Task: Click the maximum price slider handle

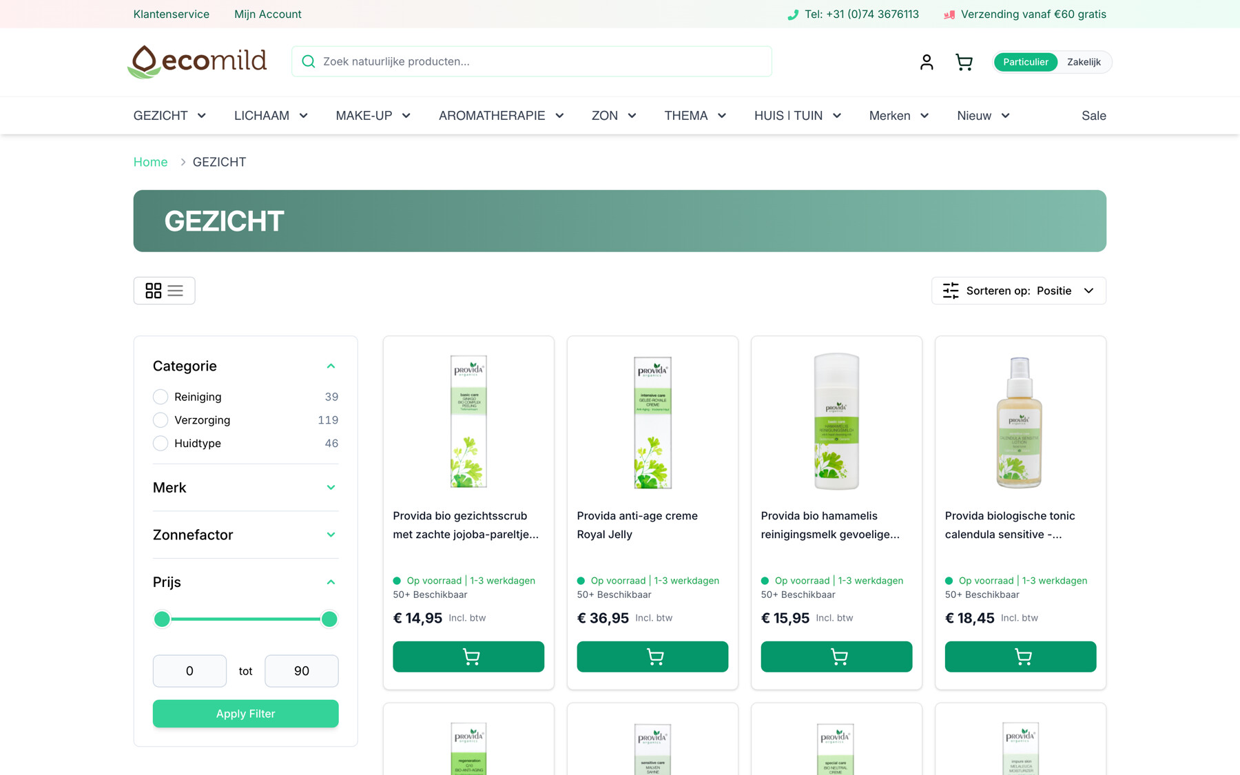Action: pyautogui.click(x=329, y=619)
